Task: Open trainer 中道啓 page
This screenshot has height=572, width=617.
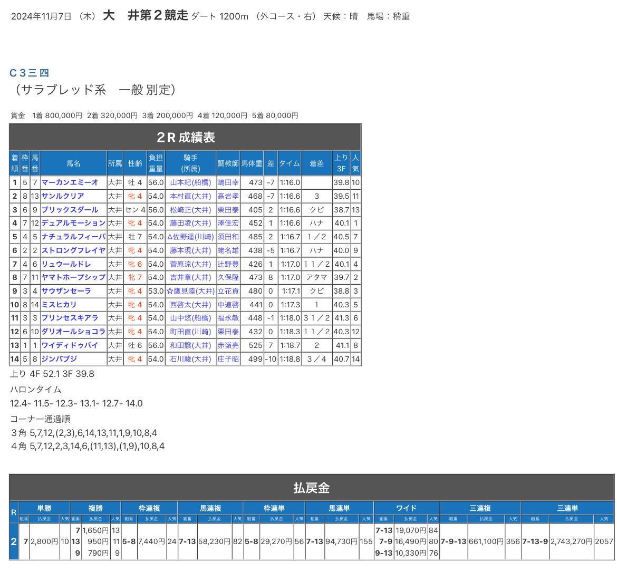Action: [228, 305]
